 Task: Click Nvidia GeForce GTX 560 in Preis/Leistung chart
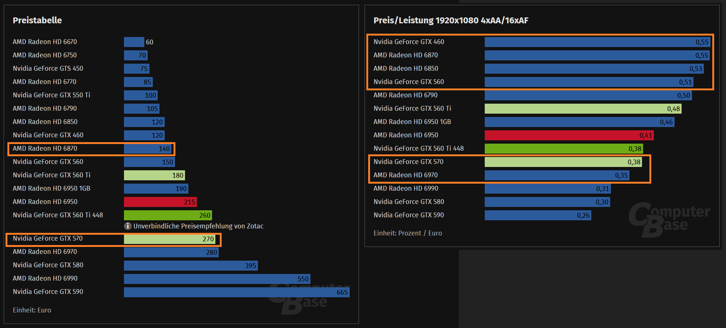click(409, 82)
